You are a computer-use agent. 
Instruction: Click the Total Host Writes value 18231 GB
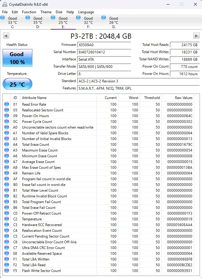coord(185,52)
